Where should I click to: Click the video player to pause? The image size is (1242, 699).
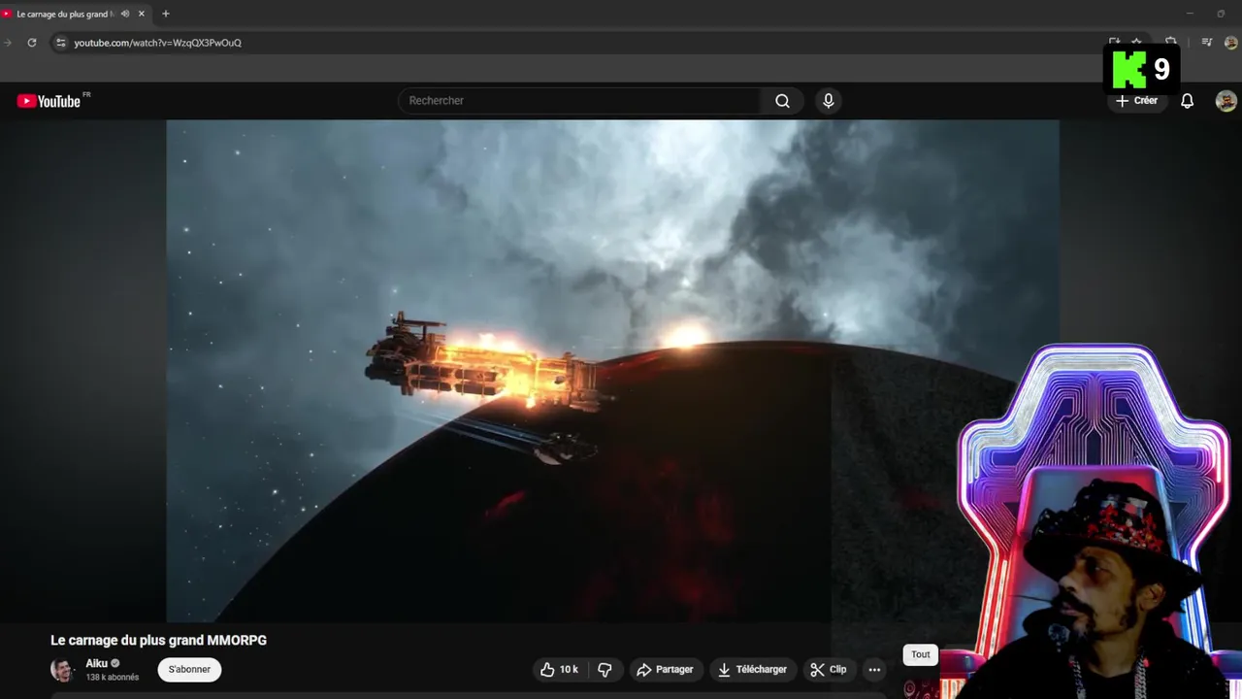(x=612, y=371)
